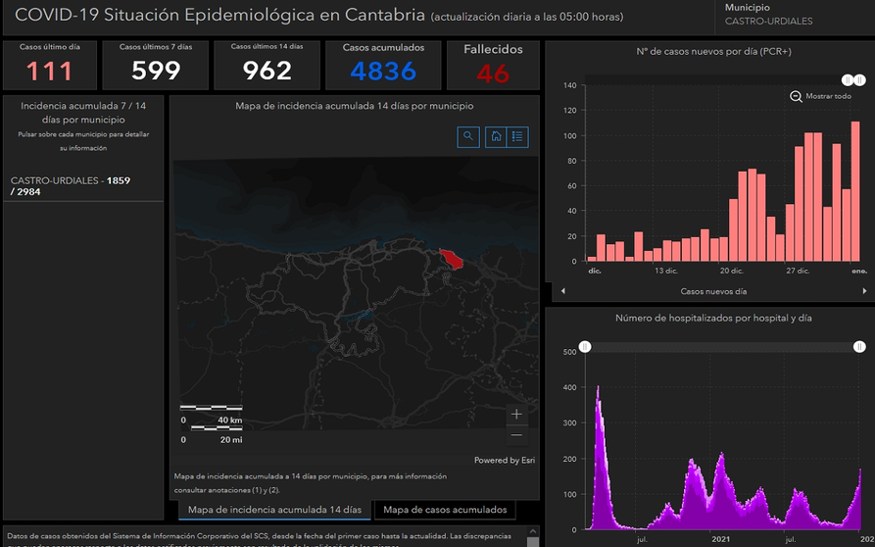Zoom in on the incidence map
Image resolution: width=875 pixels, height=547 pixels.
[x=516, y=414]
